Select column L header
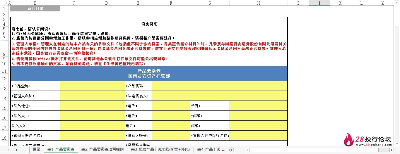The image size is (400, 154). point(361,3)
